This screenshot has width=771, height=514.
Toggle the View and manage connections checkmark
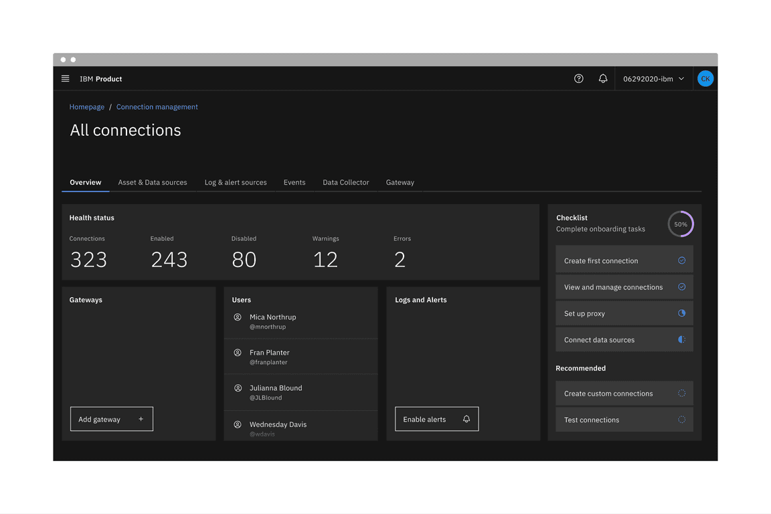pyautogui.click(x=681, y=287)
